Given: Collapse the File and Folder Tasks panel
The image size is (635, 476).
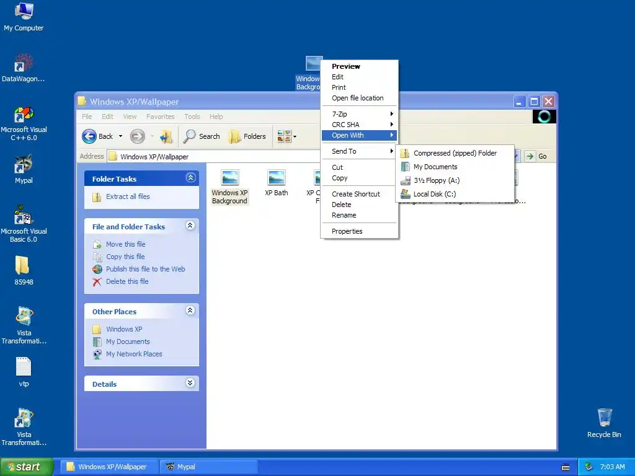Looking at the screenshot, I should [x=190, y=226].
